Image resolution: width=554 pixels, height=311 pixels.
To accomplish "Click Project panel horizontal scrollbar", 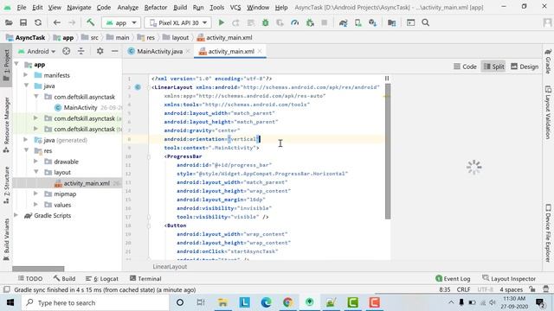I will click(x=38, y=269).
